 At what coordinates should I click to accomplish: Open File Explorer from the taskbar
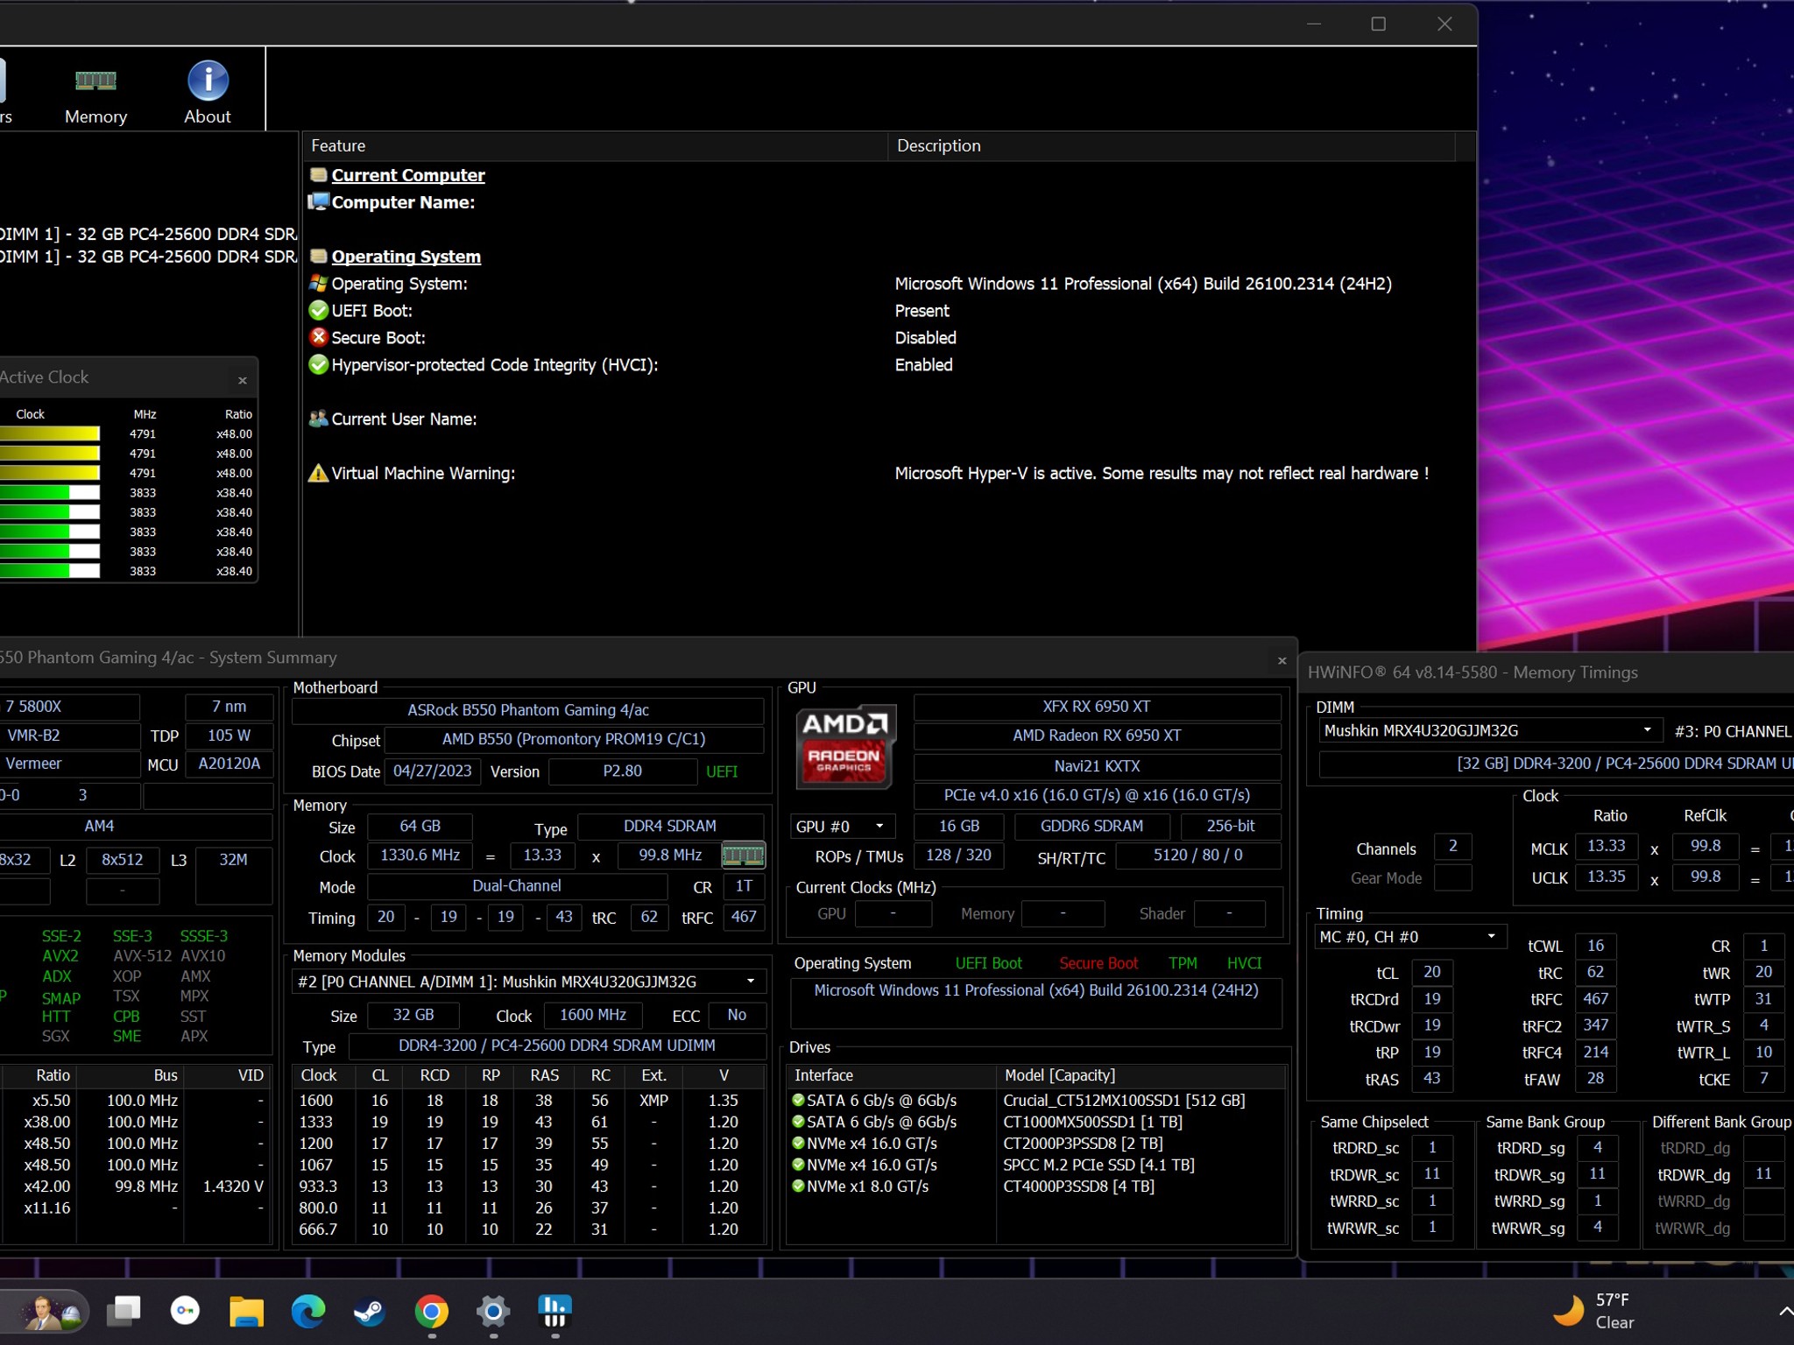point(246,1311)
